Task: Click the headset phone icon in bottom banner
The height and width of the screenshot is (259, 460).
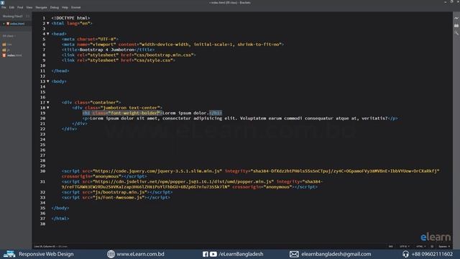Action: pyautogui.click(x=405, y=254)
